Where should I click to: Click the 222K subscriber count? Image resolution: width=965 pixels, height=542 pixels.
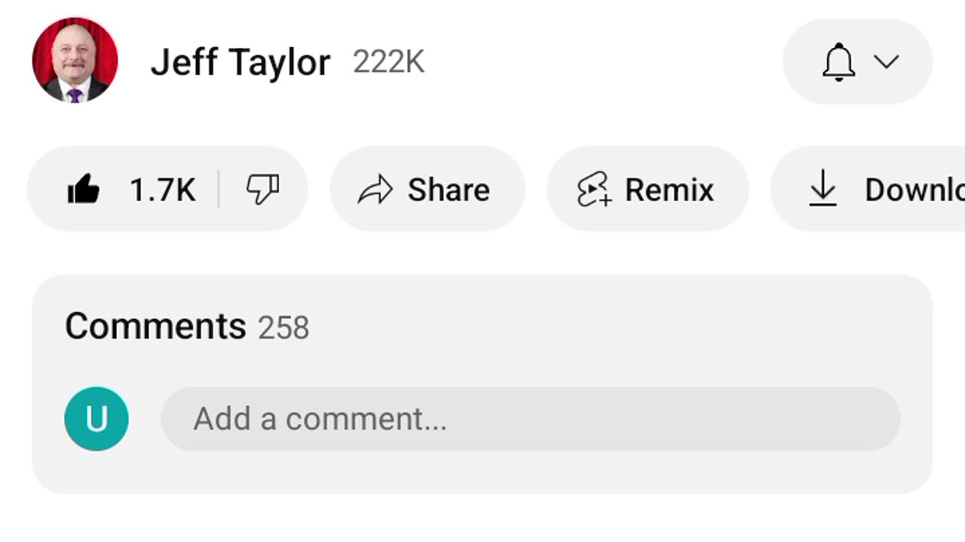[388, 62]
